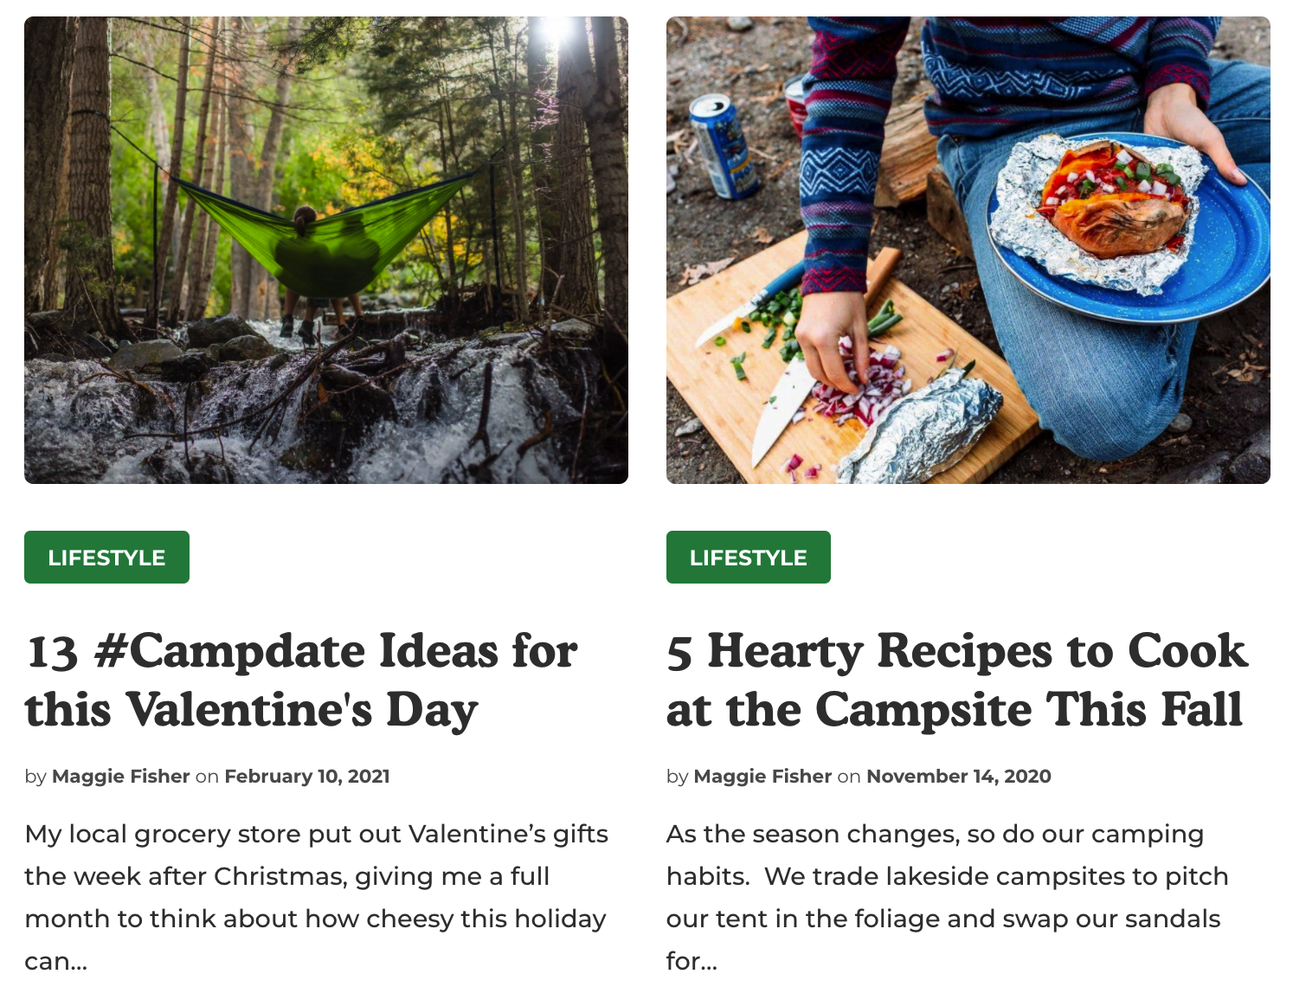1293x987 pixels.
Task: Click excerpt starting "As the season changes"
Action: pos(947,876)
